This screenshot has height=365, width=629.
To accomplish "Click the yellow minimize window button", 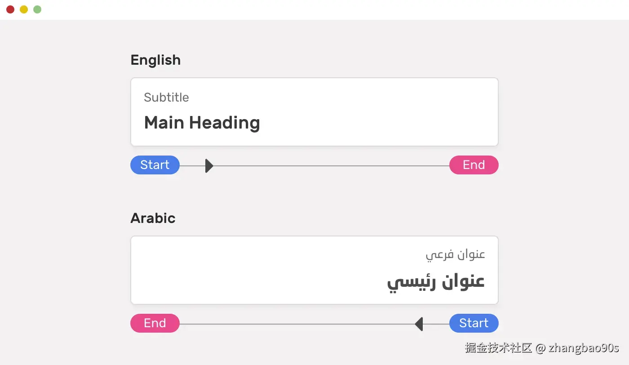I will point(24,9).
